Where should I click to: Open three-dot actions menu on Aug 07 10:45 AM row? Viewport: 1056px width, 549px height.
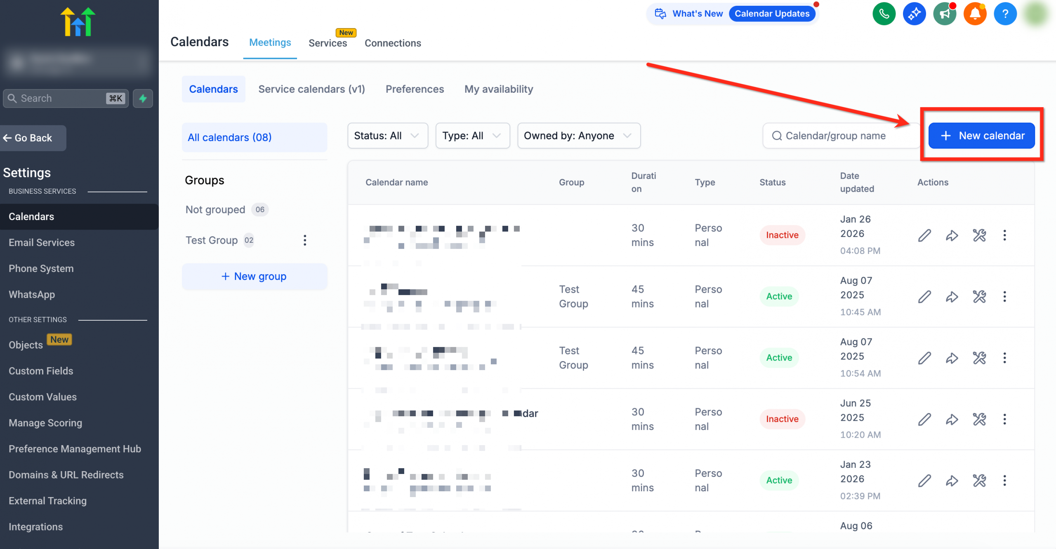click(1004, 297)
